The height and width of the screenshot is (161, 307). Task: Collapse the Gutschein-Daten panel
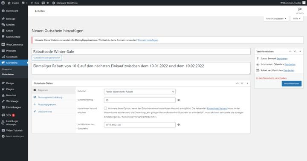[x=247, y=83]
